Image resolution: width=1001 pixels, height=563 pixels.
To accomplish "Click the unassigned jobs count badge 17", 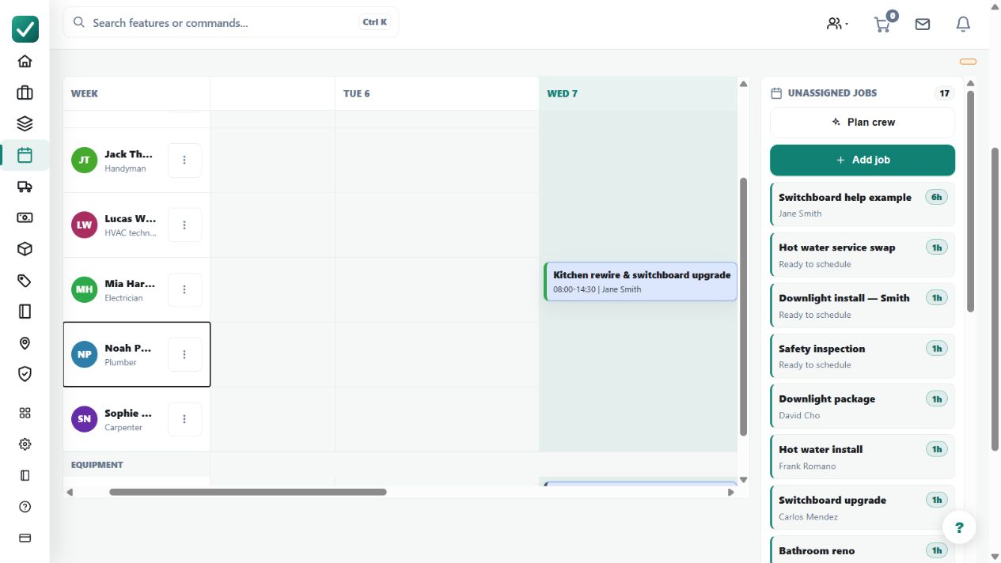I will pyautogui.click(x=944, y=93).
